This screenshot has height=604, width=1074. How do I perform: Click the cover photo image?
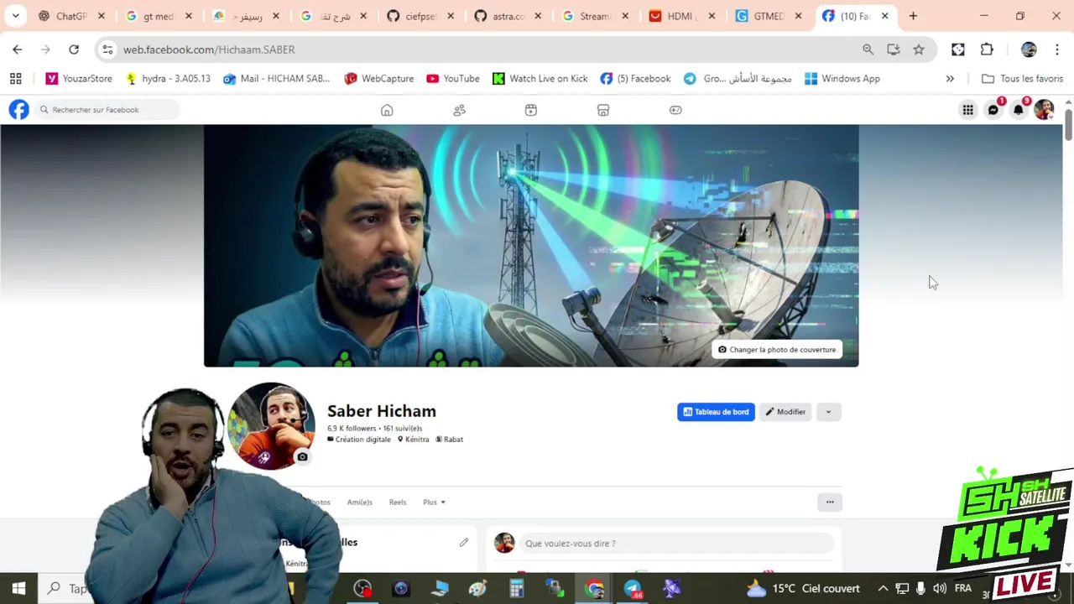coord(531,246)
